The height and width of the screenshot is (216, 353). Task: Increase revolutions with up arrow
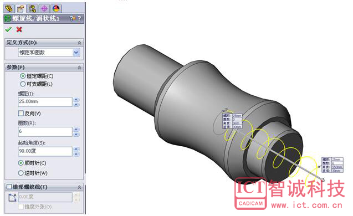point(76,130)
